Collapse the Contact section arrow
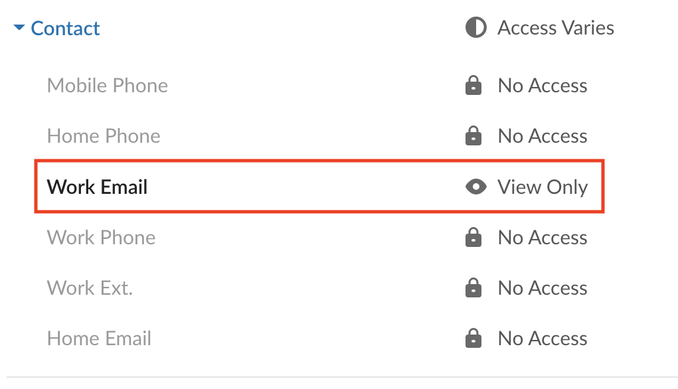Screen dimensions: 678x389 click(x=19, y=28)
